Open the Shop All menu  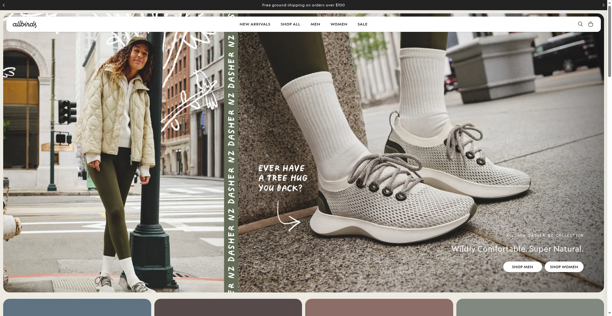(290, 24)
